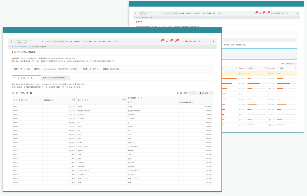Sort by タイトルキーワード含有数 column in back window
Screen dimensions: 307x196
click(x=266, y=68)
